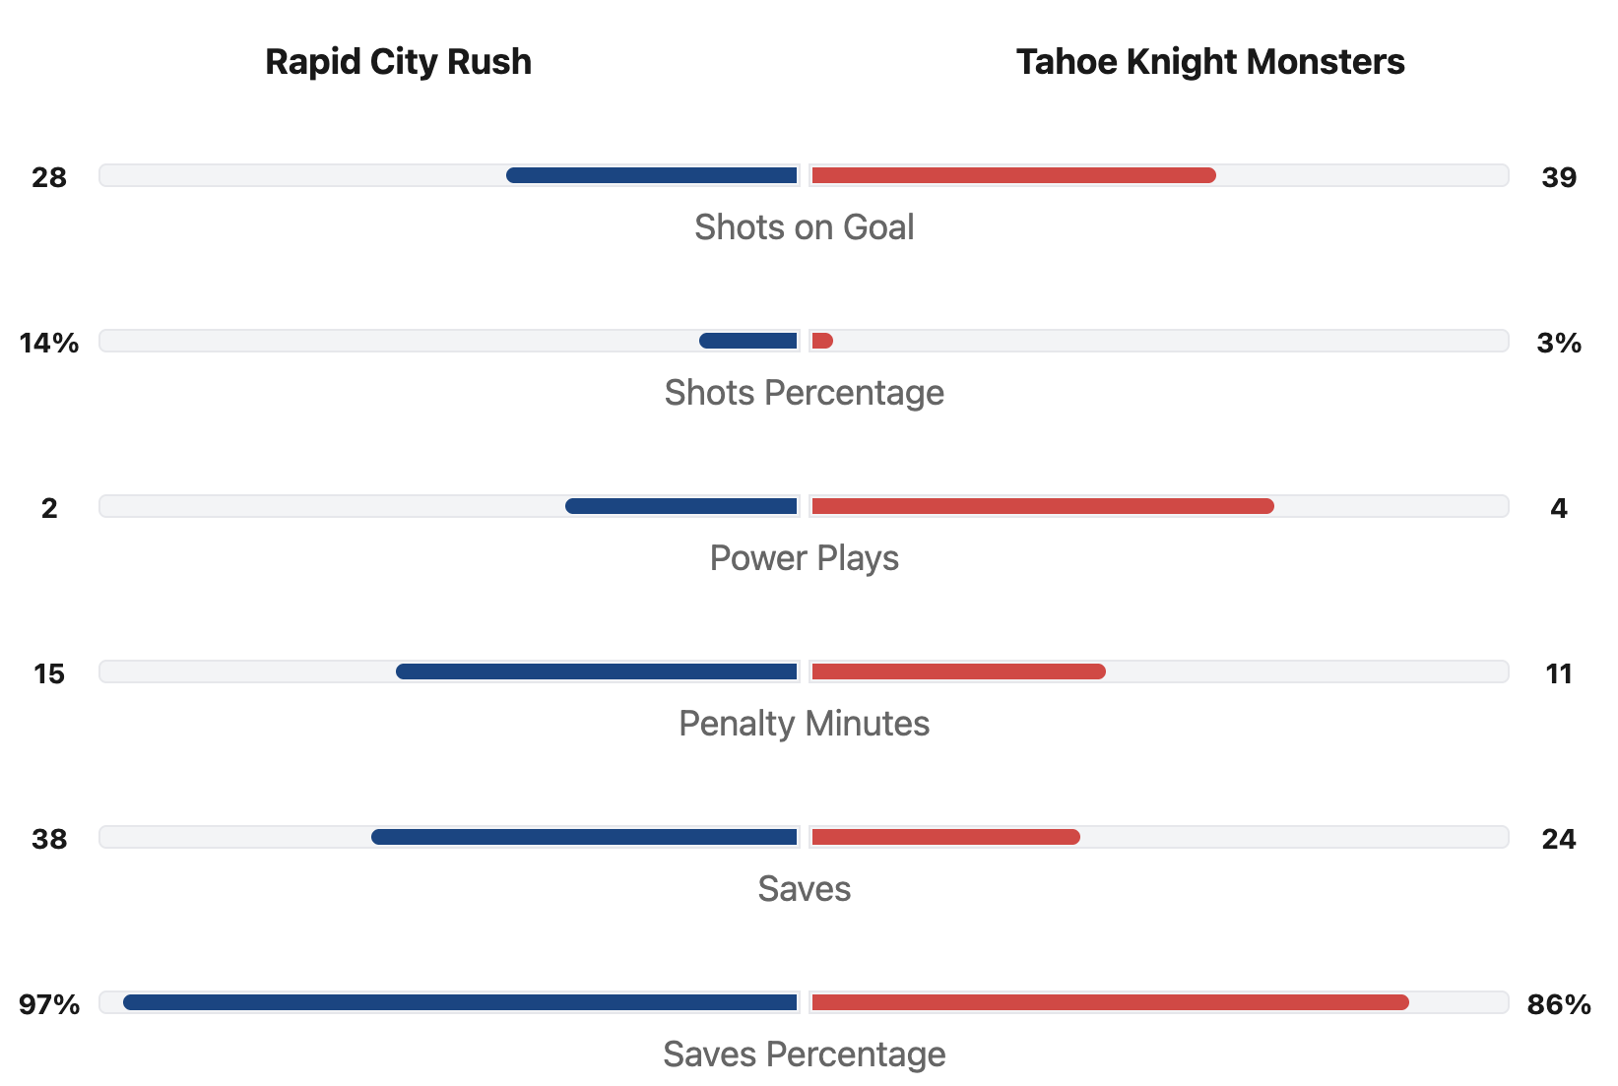Click the Saves Percentage label
This screenshot has height=1086, width=1618.
pos(804,1054)
